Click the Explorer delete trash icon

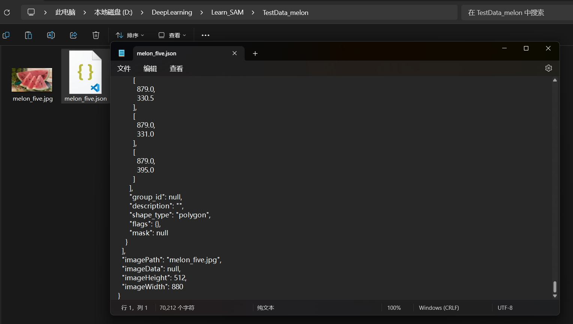[x=96, y=35]
